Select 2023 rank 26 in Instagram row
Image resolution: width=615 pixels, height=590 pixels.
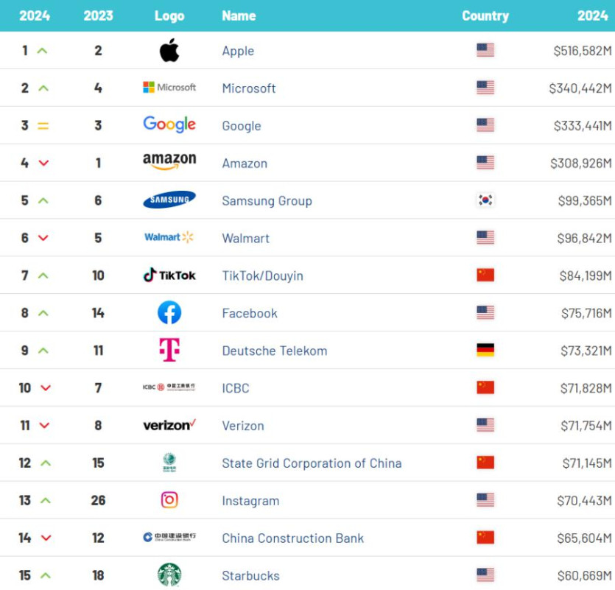[98, 500]
